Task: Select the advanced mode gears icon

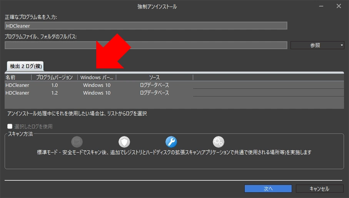Action: pos(218,142)
